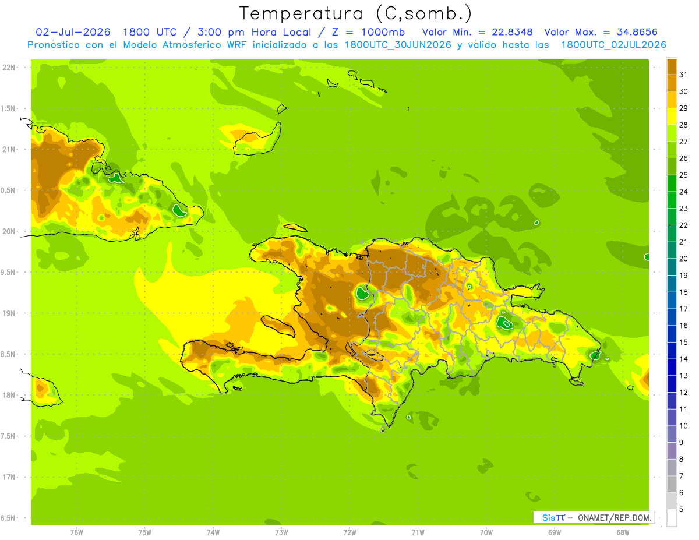The image size is (699, 540).
Task: Click the "Valor Min. = 22.8348" value
Action: 478,32
